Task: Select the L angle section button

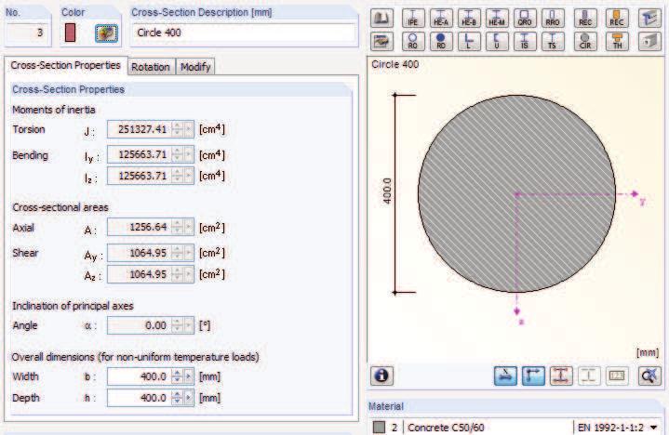Action: click(x=469, y=41)
